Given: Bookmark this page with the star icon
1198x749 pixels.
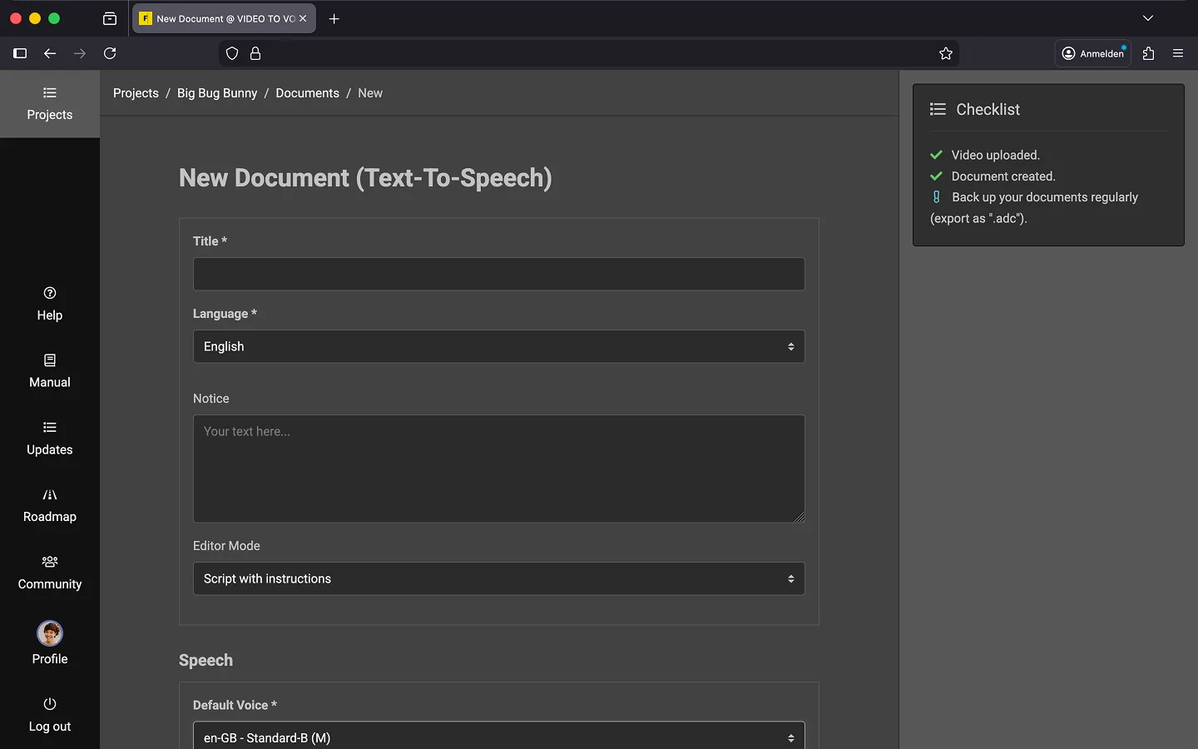Looking at the screenshot, I should (946, 53).
